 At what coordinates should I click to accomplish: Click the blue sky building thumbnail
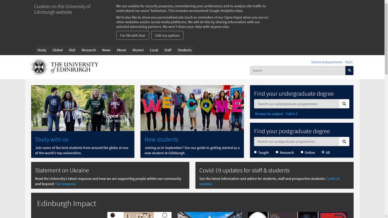(210, 215)
